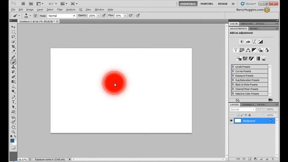The width and height of the screenshot is (288, 162).
Task: Open the Opacity slider arrow
Action: tap(98, 16)
